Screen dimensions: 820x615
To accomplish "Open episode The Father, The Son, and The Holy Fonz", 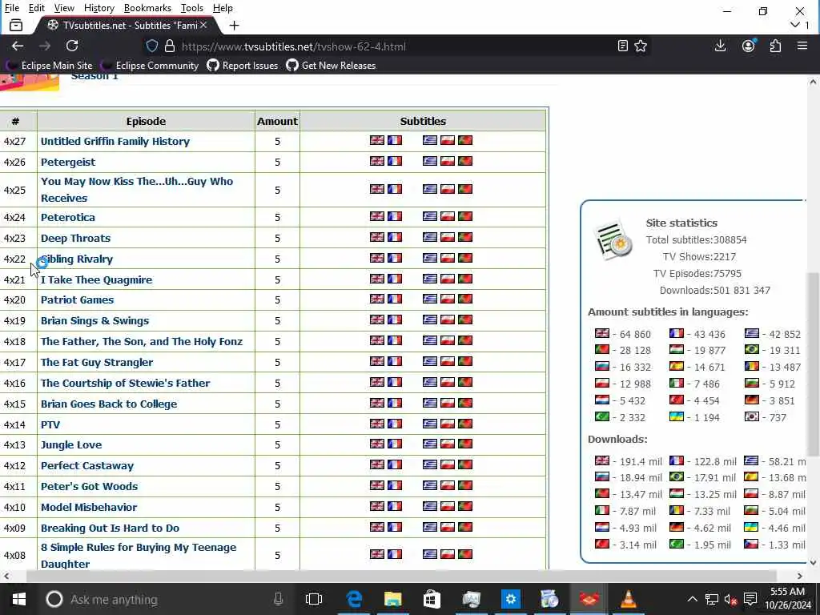I will pyautogui.click(x=142, y=341).
